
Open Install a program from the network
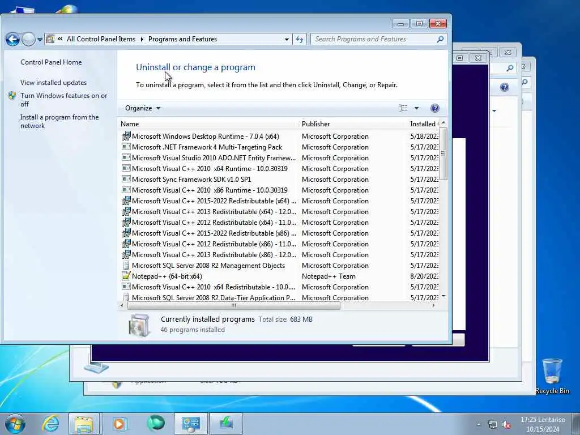[59, 121]
